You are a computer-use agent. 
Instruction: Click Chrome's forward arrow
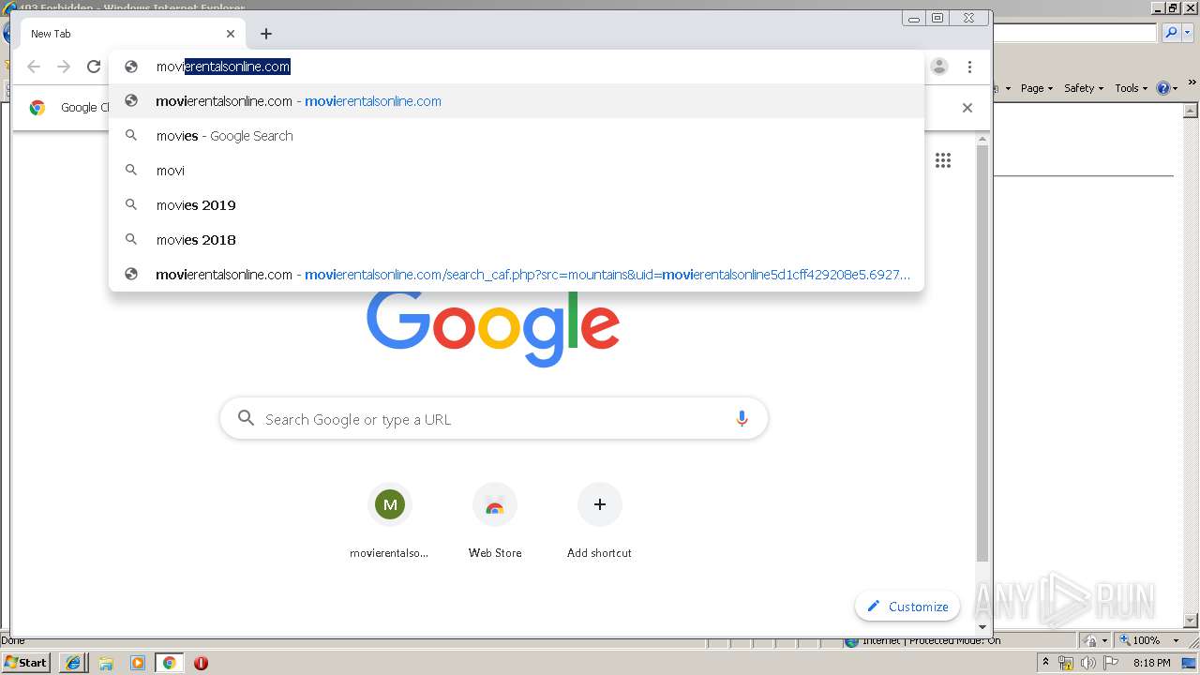click(64, 67)
